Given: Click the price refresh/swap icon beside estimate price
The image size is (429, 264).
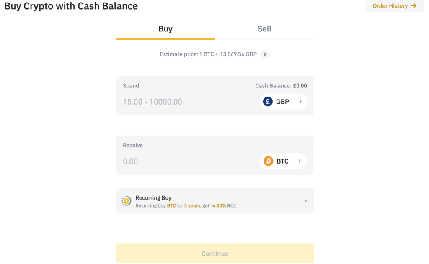Looking at the screenshot, I should [x=264, y=54].
